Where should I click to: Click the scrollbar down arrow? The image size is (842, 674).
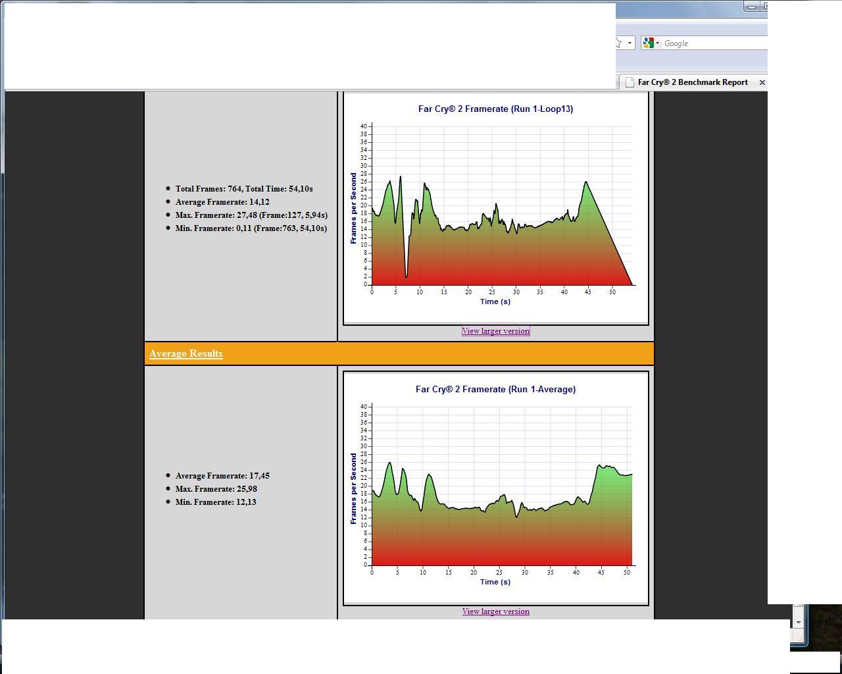point(798,622)
